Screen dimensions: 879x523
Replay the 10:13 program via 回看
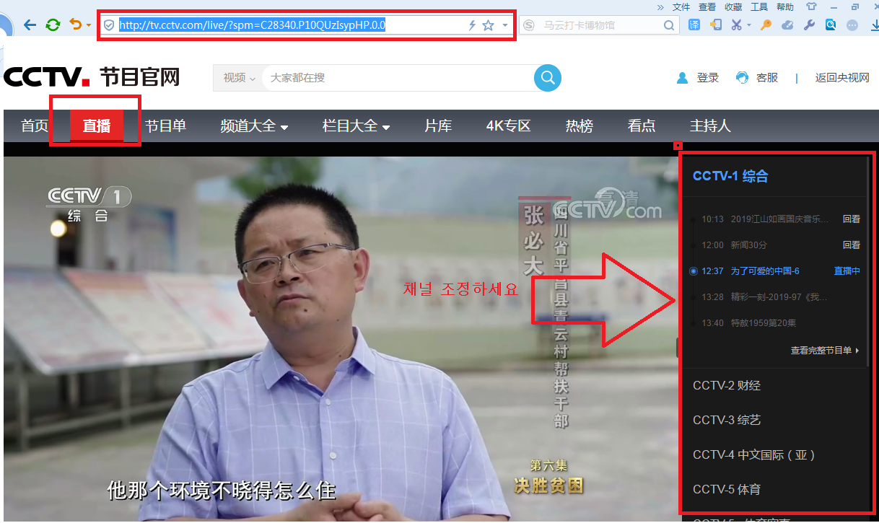pos(852,219)
